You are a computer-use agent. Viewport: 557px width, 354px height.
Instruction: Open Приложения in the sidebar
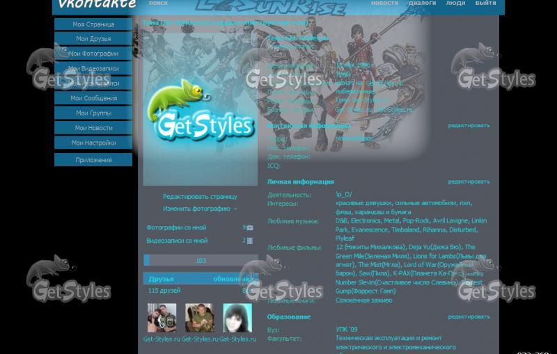pos(93,160)
